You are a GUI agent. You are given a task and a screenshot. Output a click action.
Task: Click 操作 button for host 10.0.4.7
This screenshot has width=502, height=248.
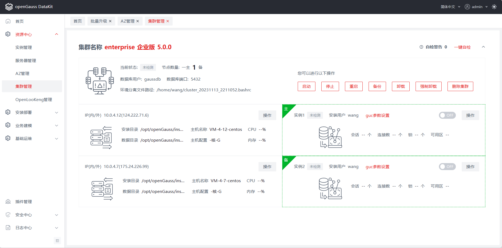[x=267, y=167]
